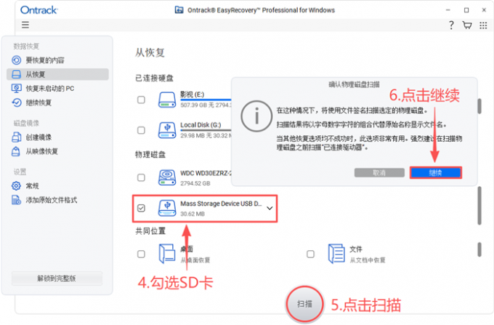Click the 从文档中恢复 description text
Viewport: 494px width, 325px height.
(368, 260)
